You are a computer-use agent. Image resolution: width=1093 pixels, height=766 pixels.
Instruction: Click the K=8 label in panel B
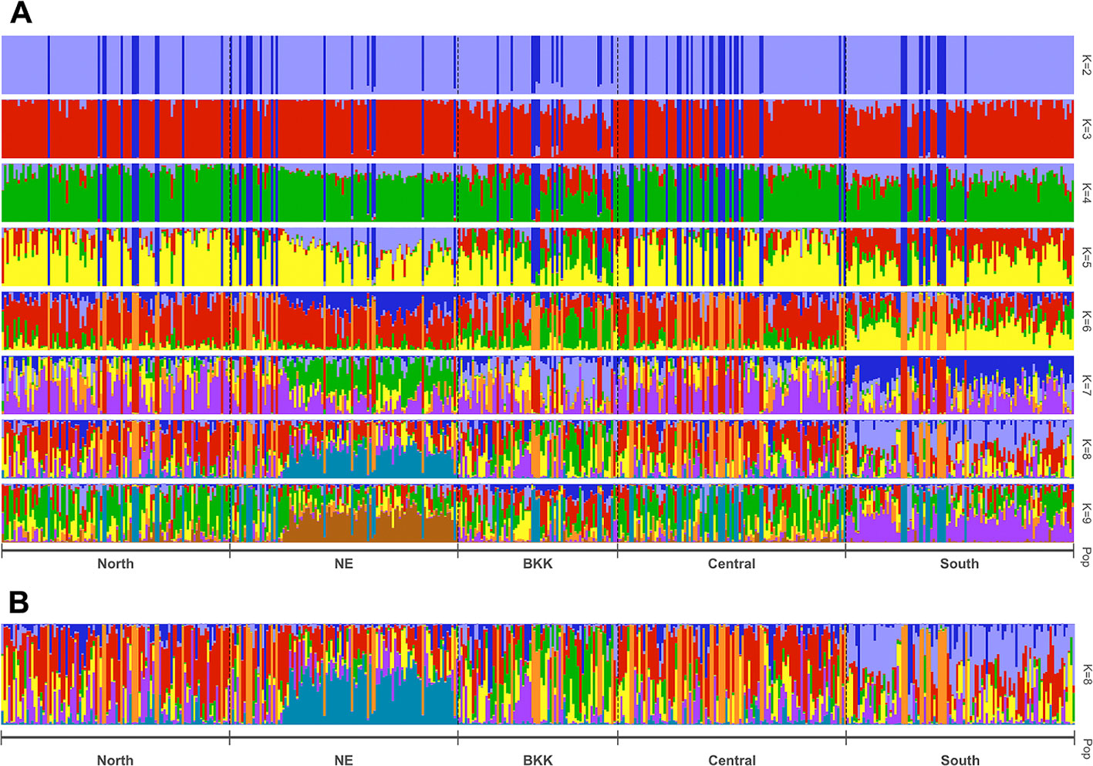pyautogui.click(x=1086, y=674)
